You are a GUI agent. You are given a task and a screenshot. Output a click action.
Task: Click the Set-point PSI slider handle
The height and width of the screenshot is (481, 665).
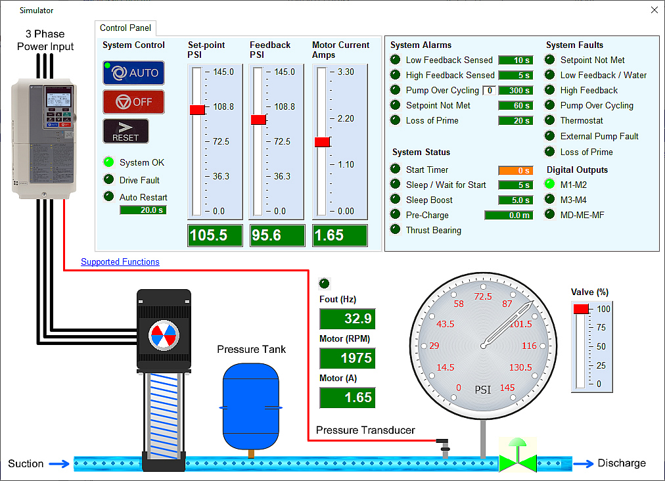197,110
